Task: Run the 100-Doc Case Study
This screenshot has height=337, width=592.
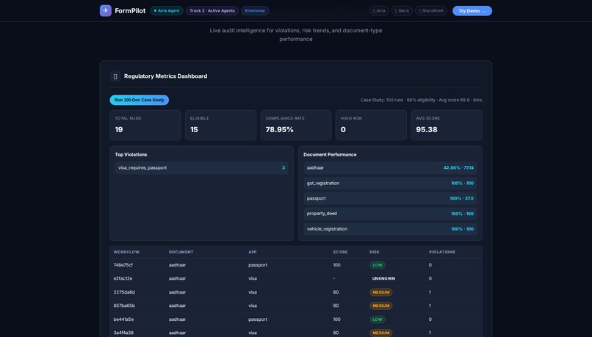Action: pyautogui.click(x=140, y=100)
